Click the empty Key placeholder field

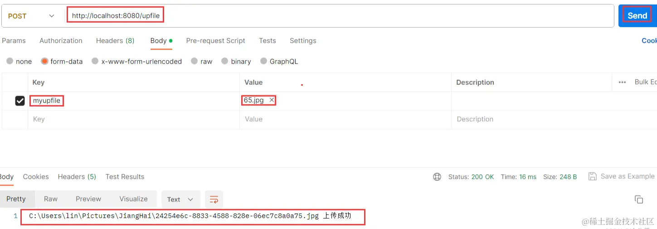(133, 119)
